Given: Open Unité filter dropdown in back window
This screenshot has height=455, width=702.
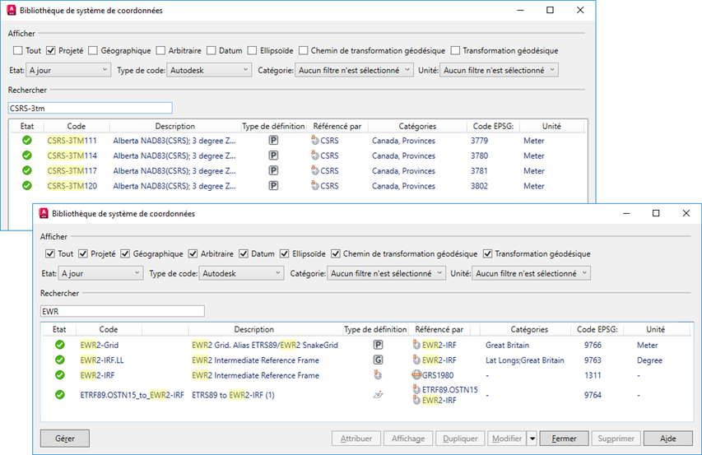Looking at the screenshot, I should click(499, 70).
